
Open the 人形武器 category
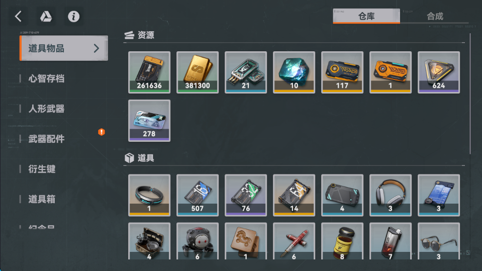46,109
